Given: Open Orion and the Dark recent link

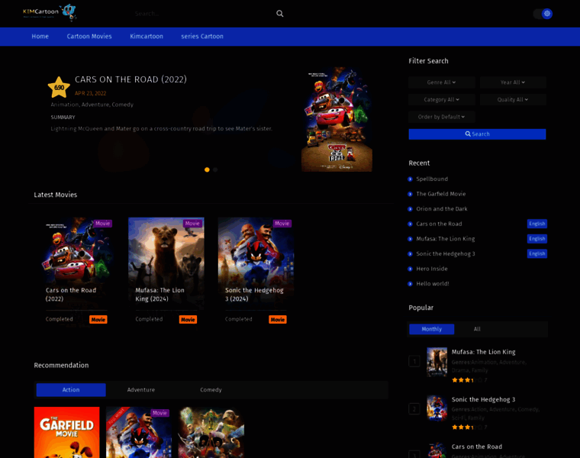Looking at the screenshot, I should click(x=442, y=209).
